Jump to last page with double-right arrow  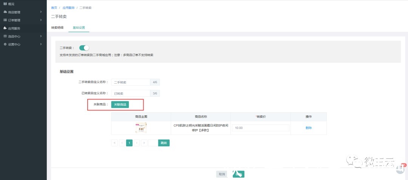[x=144, y=143]
